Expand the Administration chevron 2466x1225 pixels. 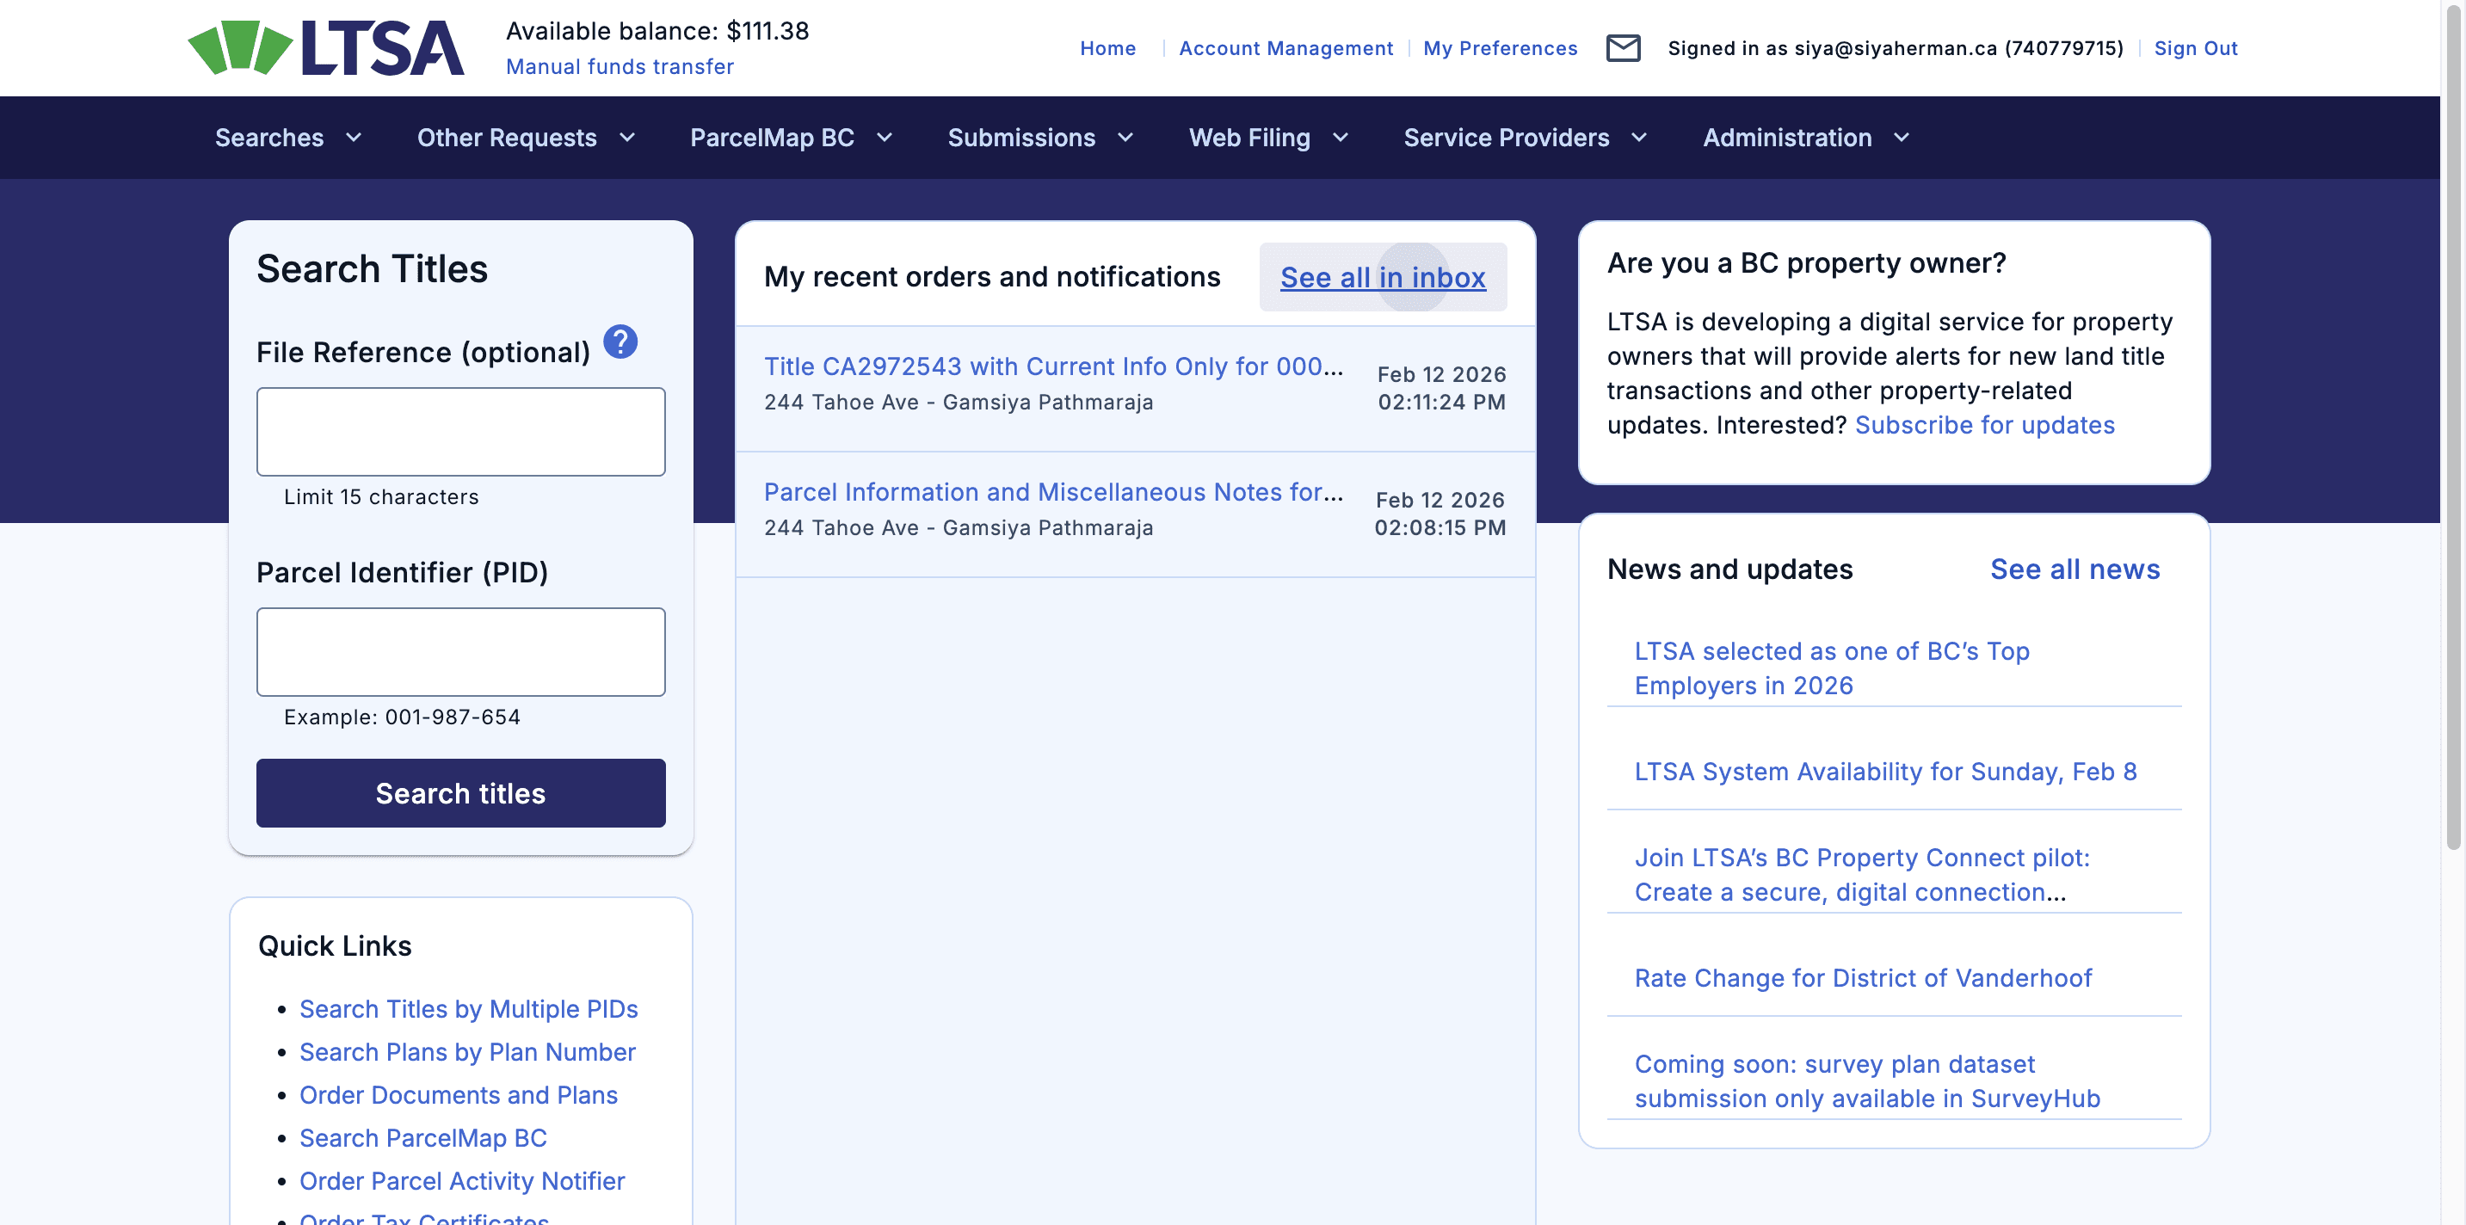(1902, 138)
